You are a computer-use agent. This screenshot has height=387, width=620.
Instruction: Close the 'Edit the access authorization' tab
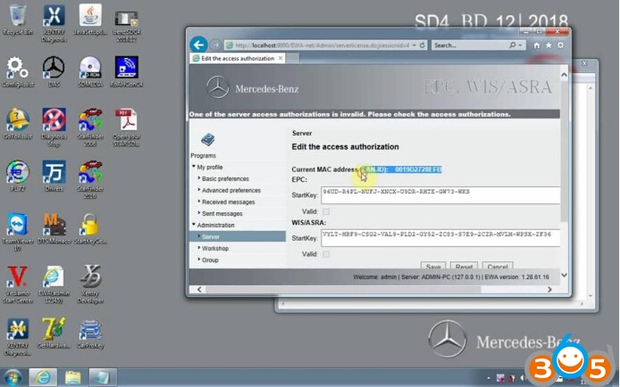tap(281, 58)
